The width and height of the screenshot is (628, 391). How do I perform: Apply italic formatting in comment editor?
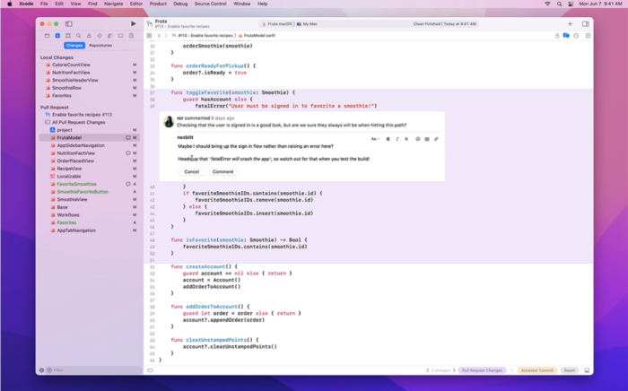click(397, 139)
